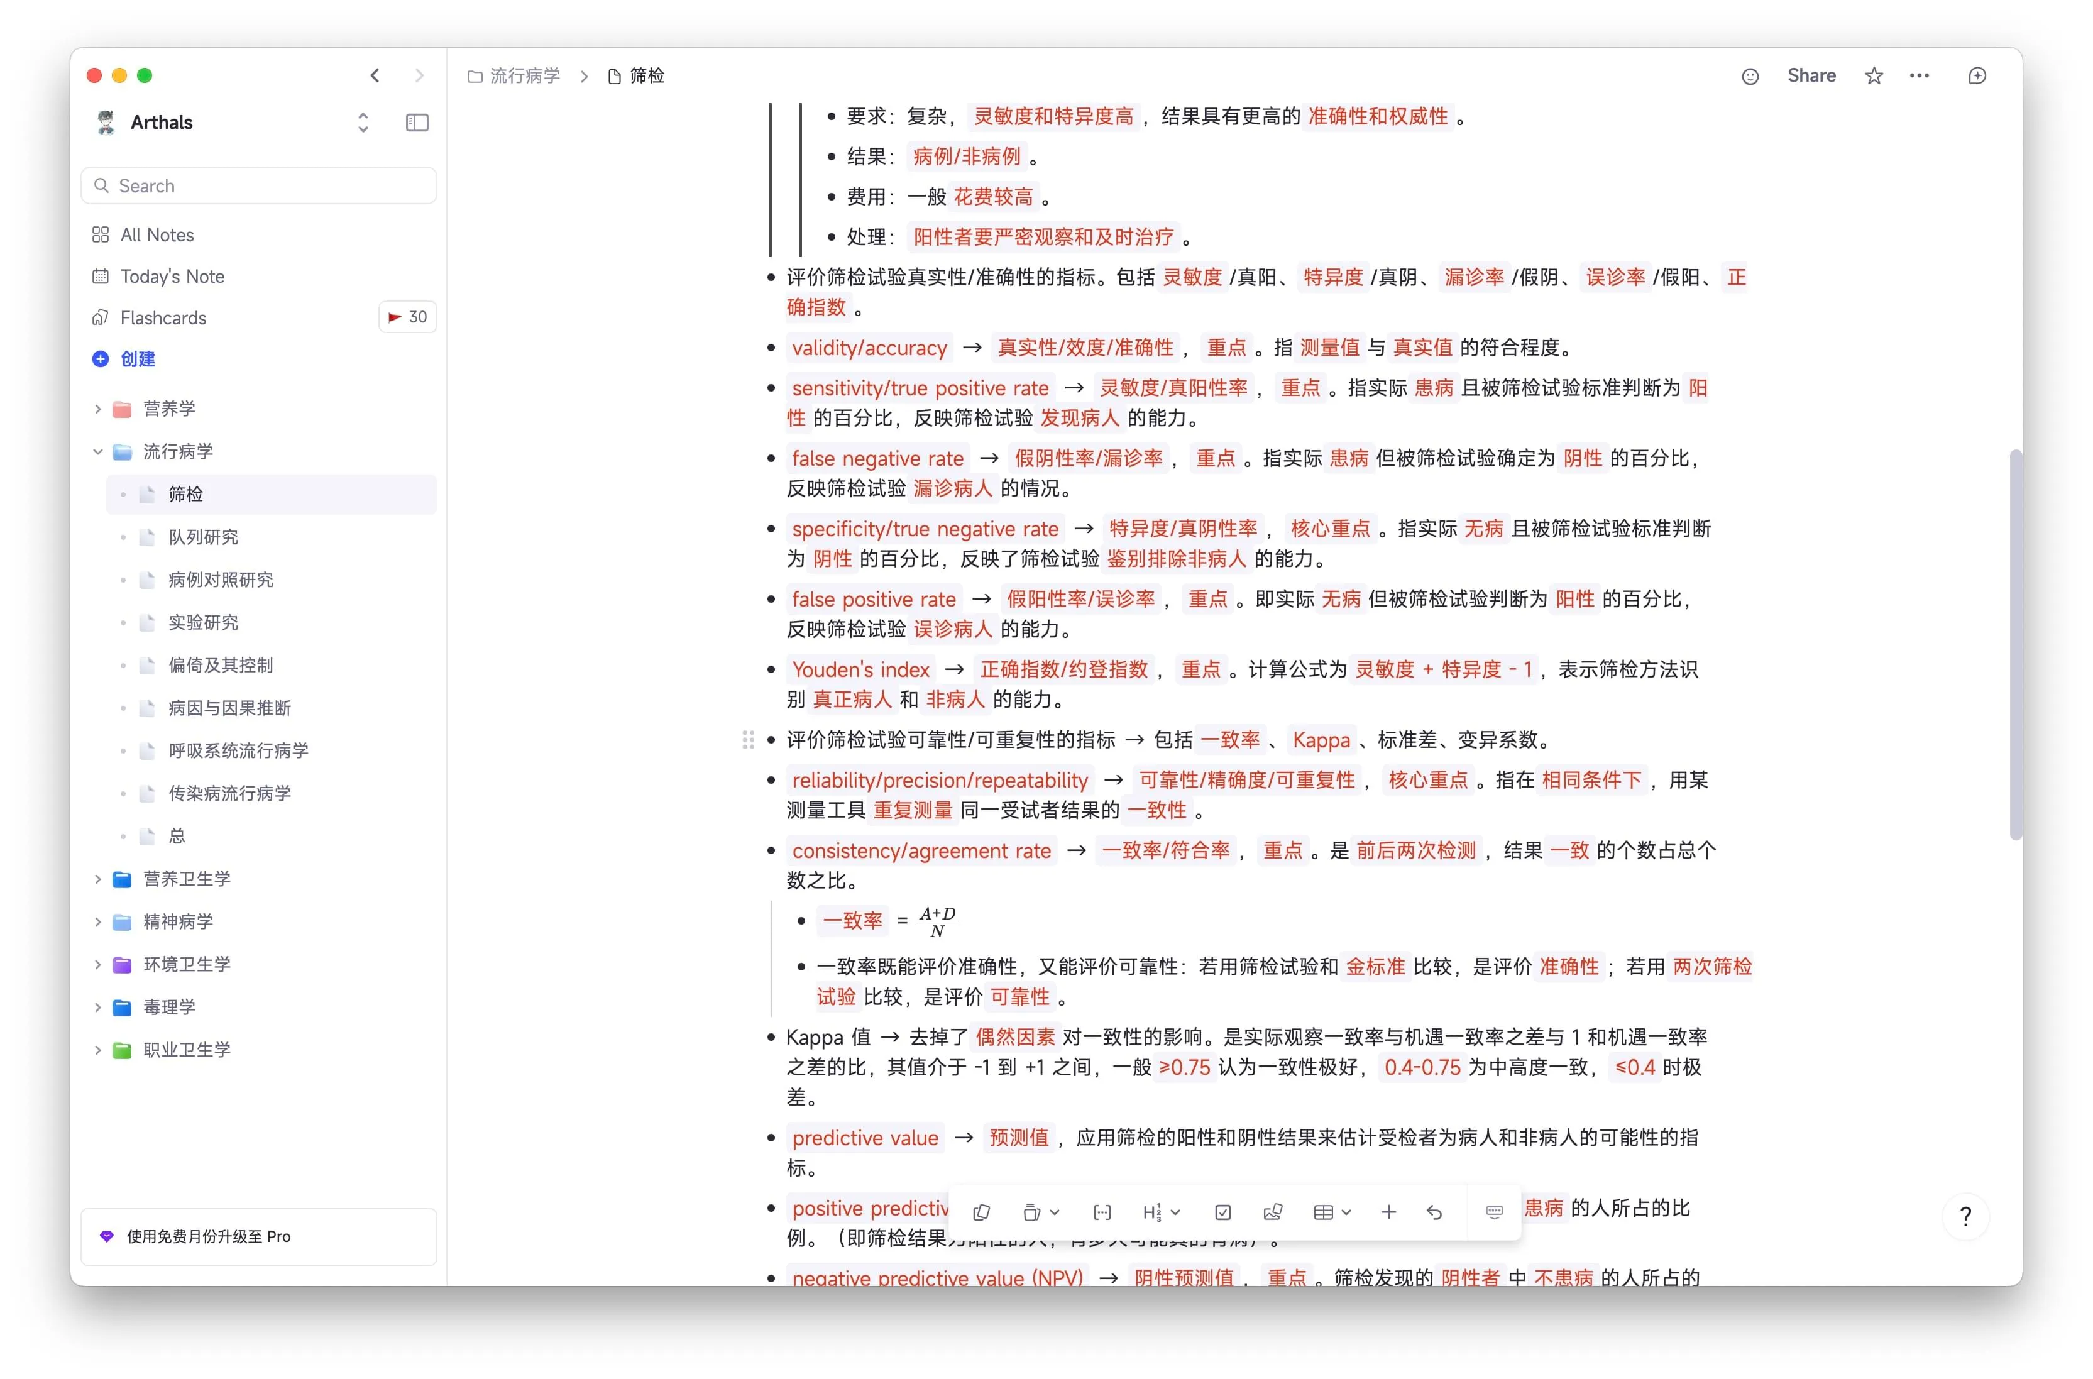This screenshot has height=1379, width=2093.
Task: Insert a cloze bracket from bottom toolbar
Action: coord(1102,1212)
